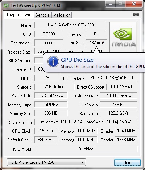Minimize the GPU-Z window
Viewport: 145px width, 170px height.
point(111,4)
